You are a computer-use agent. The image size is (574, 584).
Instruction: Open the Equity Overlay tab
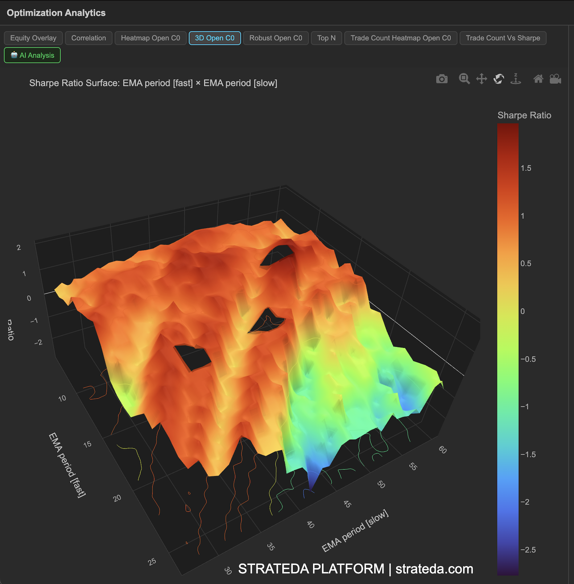(x=33, y=38)
